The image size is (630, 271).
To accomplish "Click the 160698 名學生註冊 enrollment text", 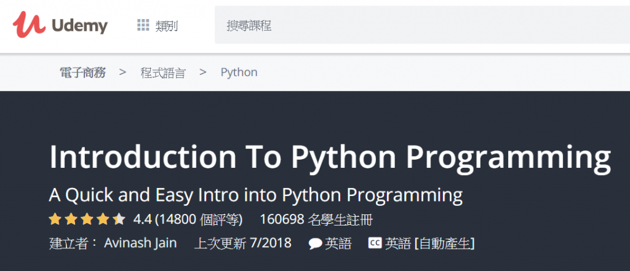I will click(316, 219).
